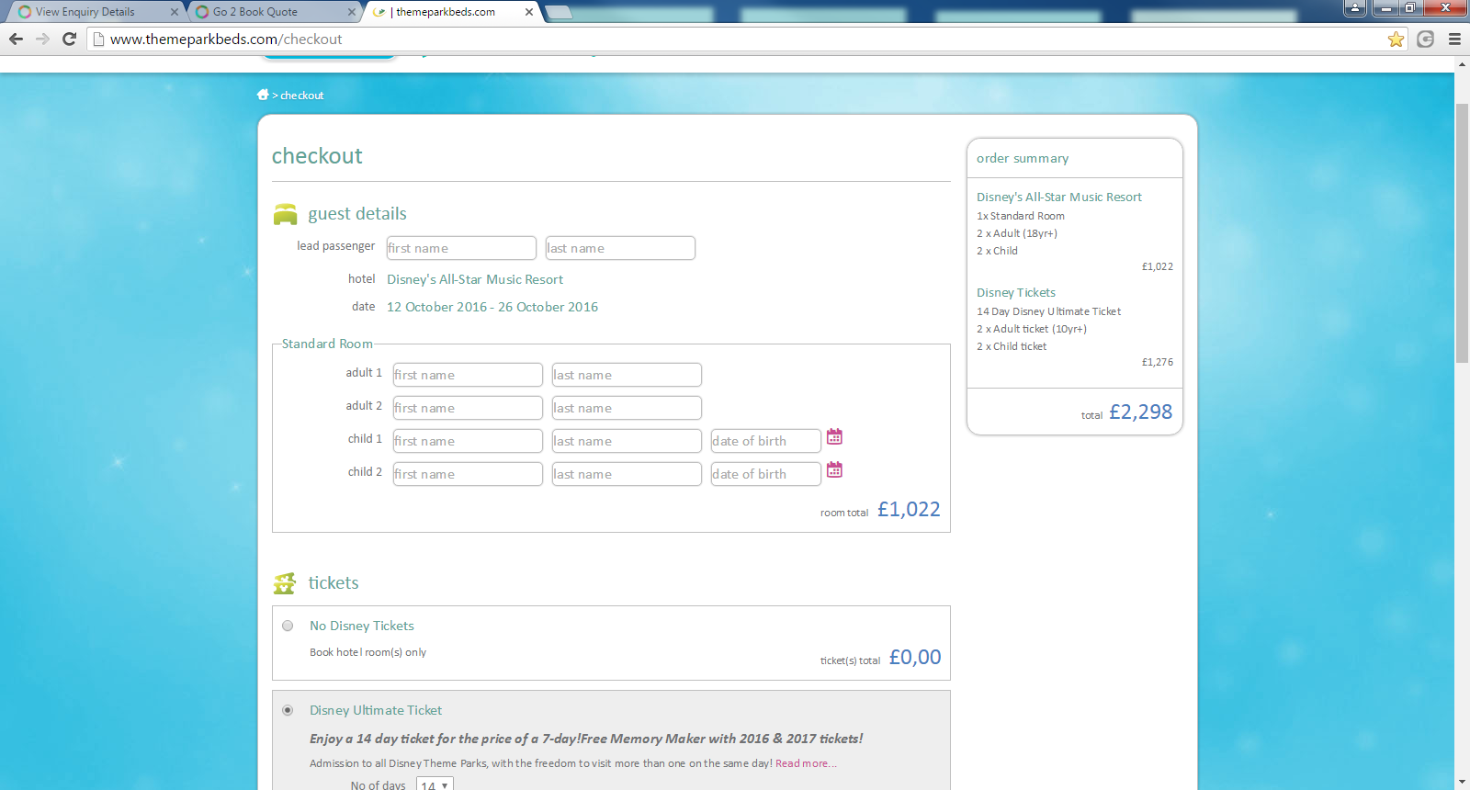
Task: Click the 14 Day Disney Ultimate Ticket line
Action: click(1048, 311)
